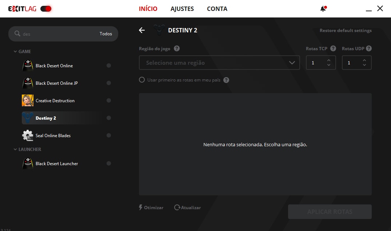
Task: Click the Creative Destruction game icon
Action: (28, 101)
